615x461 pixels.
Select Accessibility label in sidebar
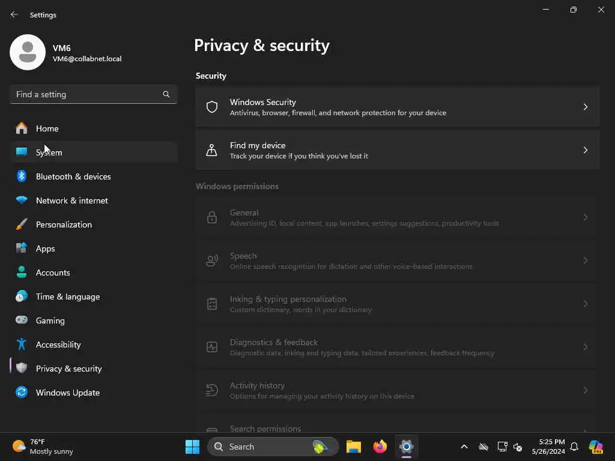click(58, 345)
